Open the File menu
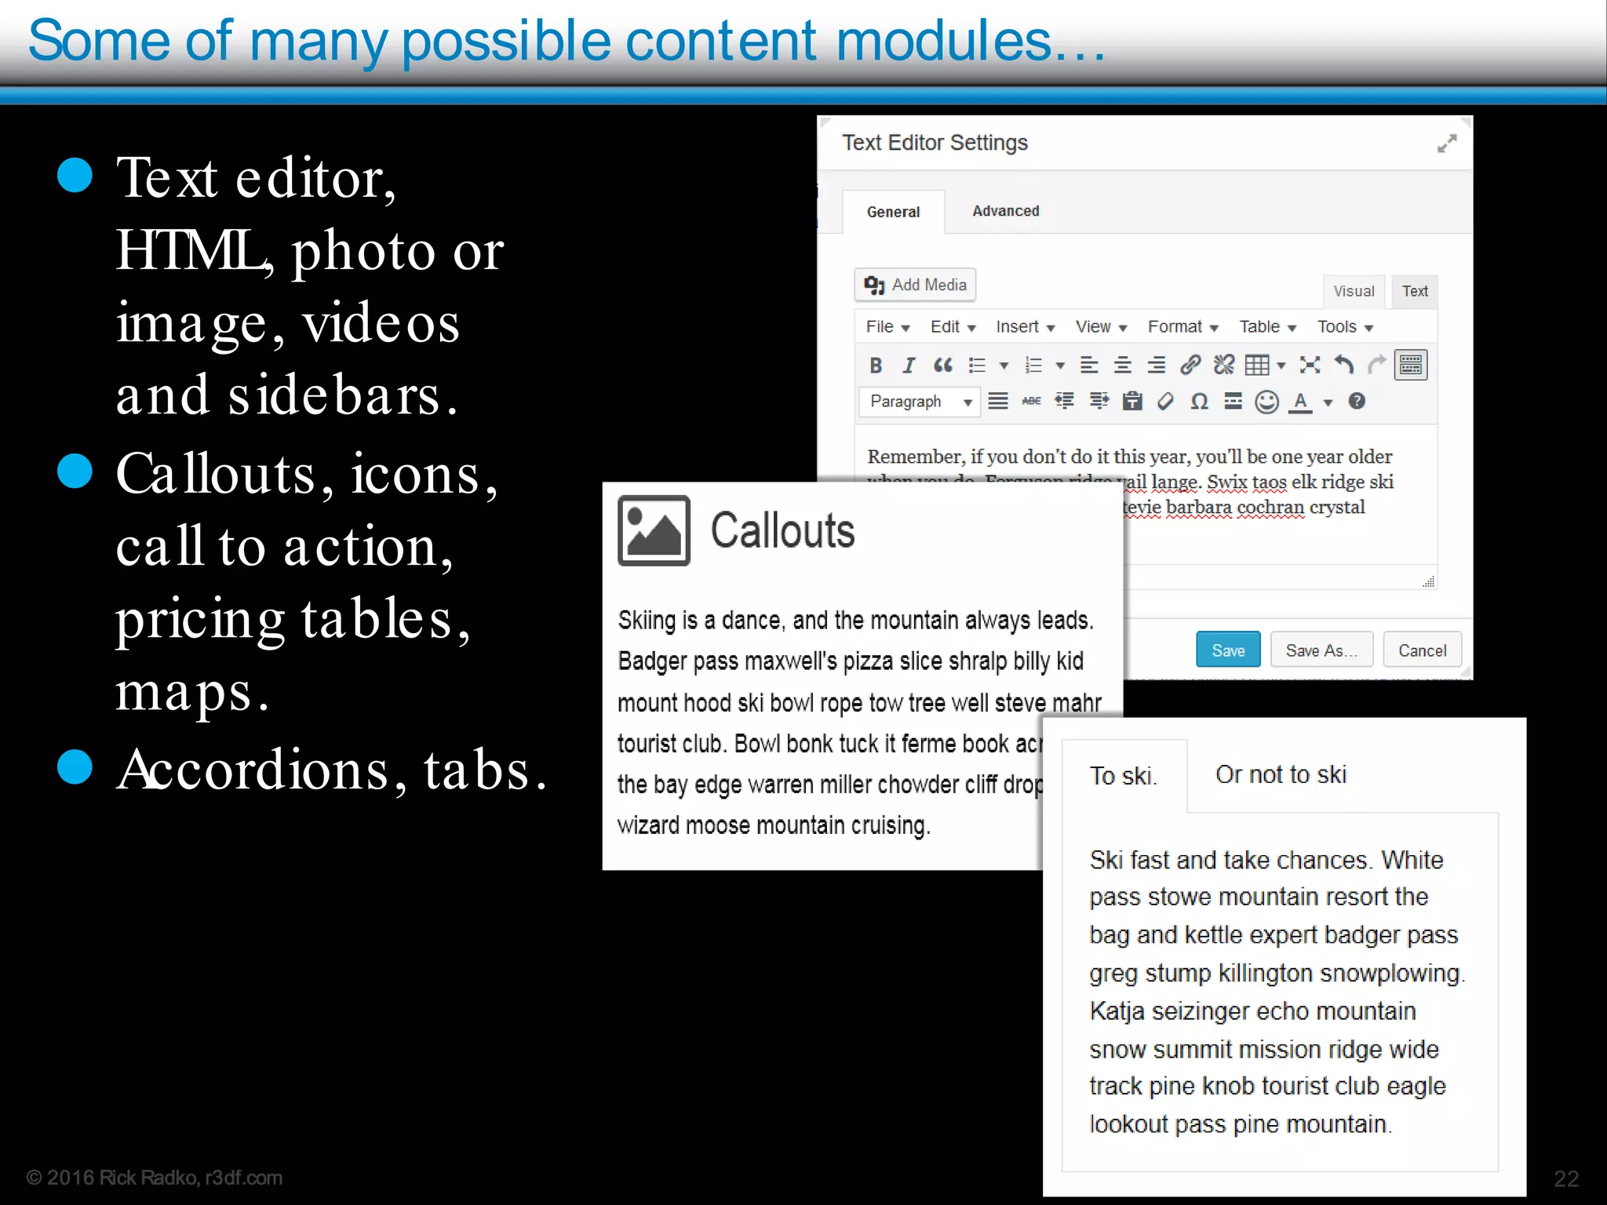The width and height of the screenshot is (1607, 1205). 887,327
